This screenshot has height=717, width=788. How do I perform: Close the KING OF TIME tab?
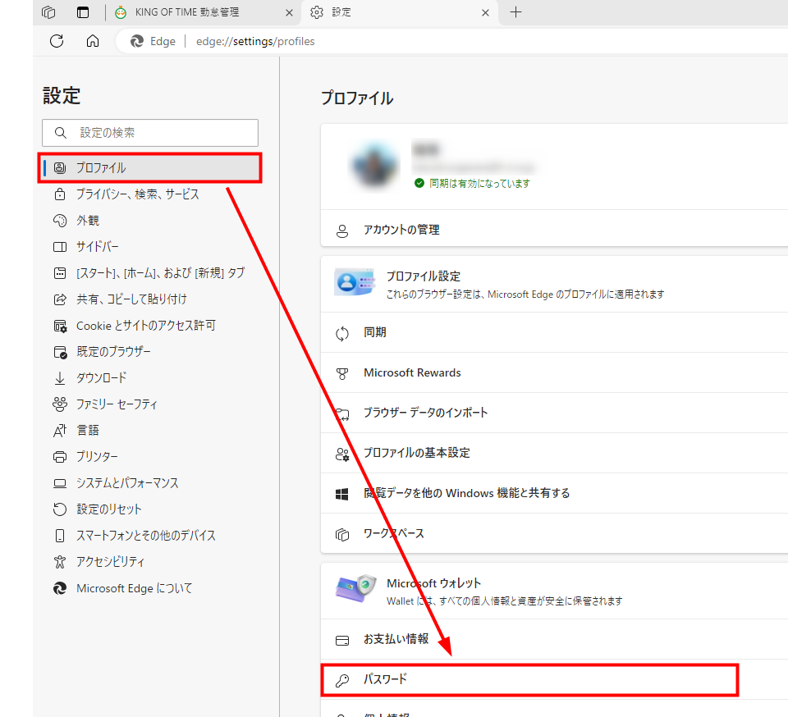point(289,12)
